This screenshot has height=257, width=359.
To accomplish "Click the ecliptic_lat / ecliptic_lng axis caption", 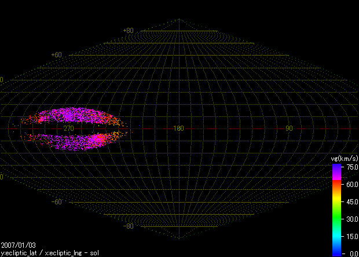I will [x=49, y=253].
